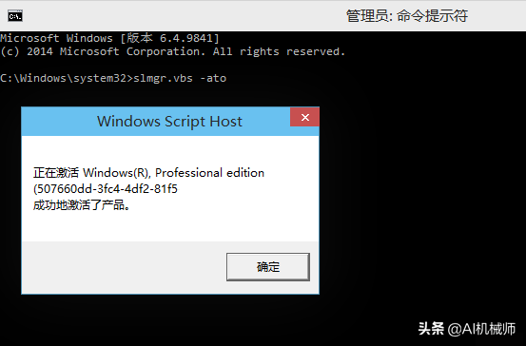
Task: Click the gray footer area beside 确定
Action: (x=124, y=267)
